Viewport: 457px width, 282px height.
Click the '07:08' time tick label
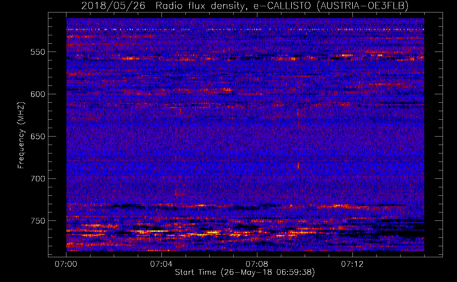pyautogui.click(x=257, y=264)
